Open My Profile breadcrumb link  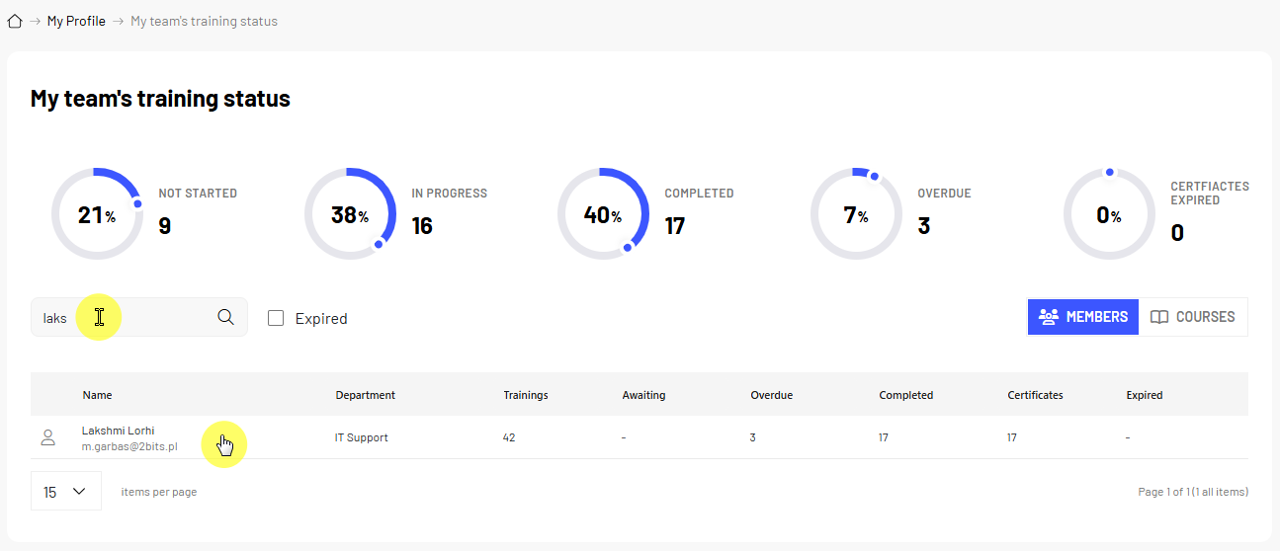click(x=76, y=21)
